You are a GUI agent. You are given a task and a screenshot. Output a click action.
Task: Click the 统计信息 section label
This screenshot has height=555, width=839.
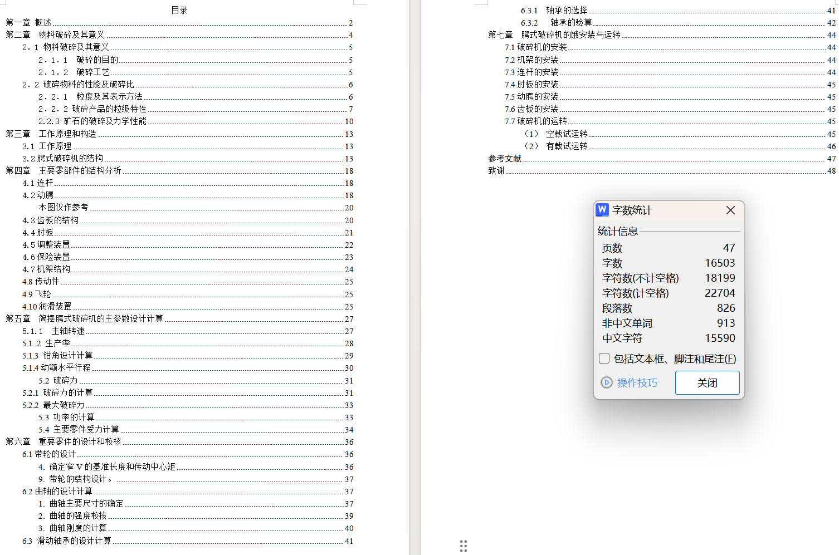pos(618,231)
